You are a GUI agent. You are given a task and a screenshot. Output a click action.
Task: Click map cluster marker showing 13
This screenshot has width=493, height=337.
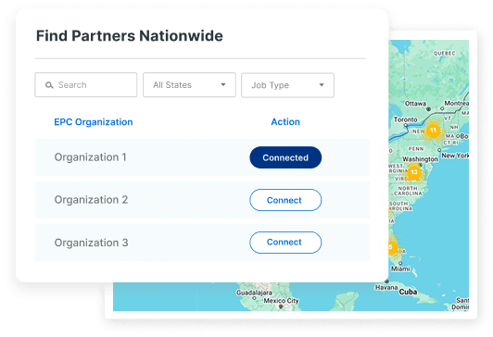pyautogui.click(x=414, y=172)
